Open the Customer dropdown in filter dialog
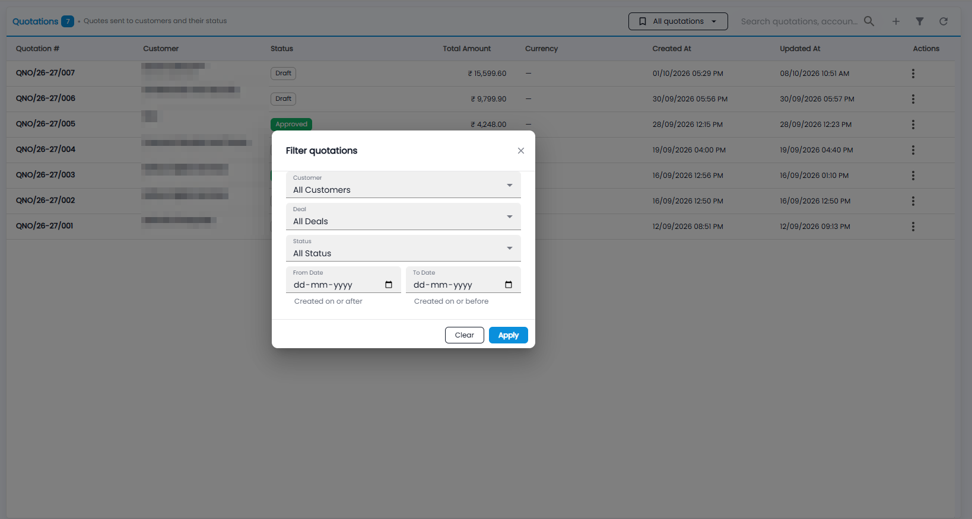 coord(404,185)
